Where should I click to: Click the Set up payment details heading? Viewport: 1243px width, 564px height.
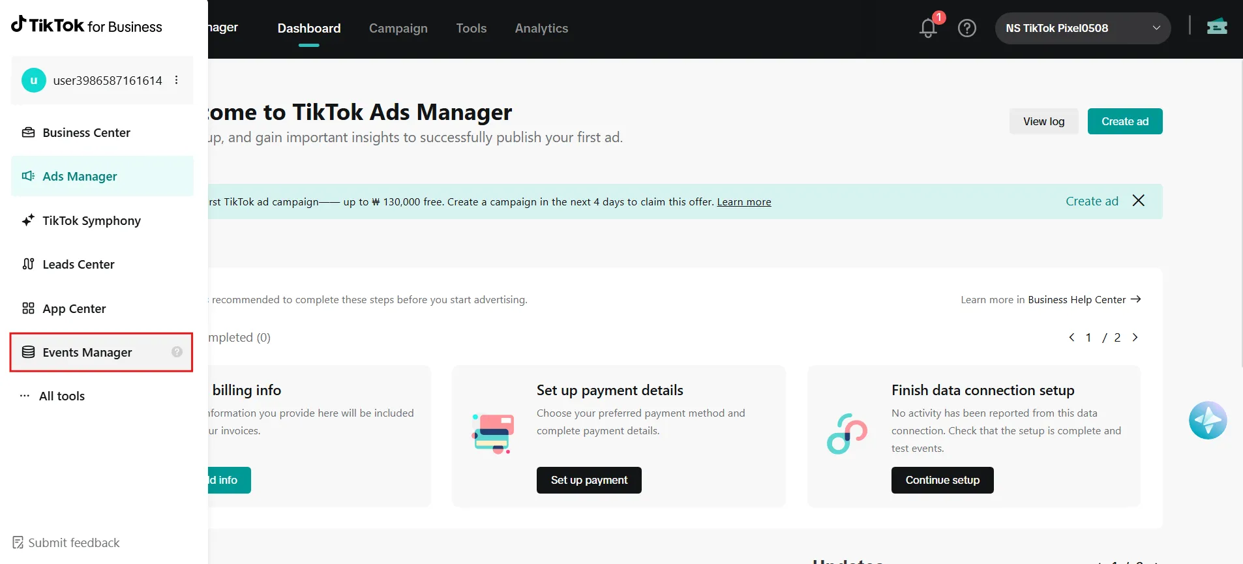[610, 390]
